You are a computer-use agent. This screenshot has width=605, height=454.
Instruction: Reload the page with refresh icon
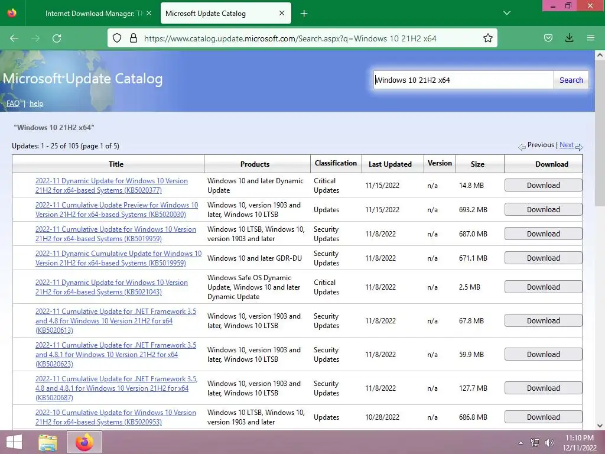point(57,38)
